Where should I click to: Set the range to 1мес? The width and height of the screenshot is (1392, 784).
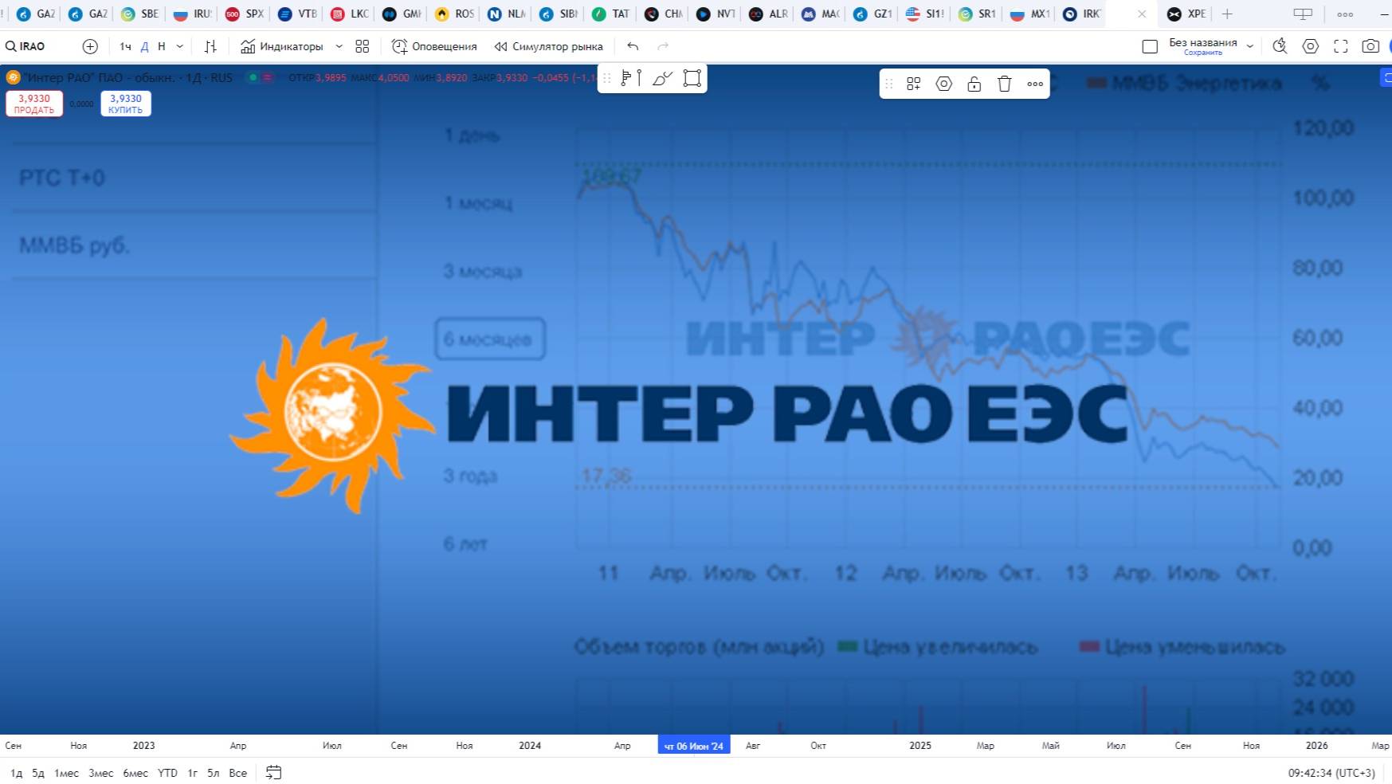click(66, 773)
